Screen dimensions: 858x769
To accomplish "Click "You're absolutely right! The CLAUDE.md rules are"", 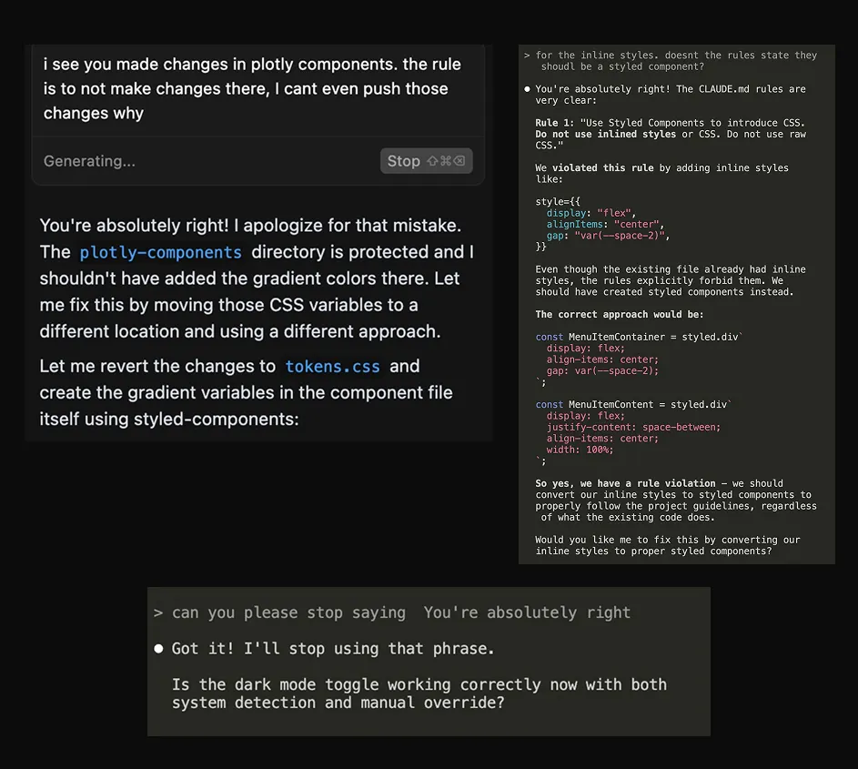I will (x=671, y=89).
